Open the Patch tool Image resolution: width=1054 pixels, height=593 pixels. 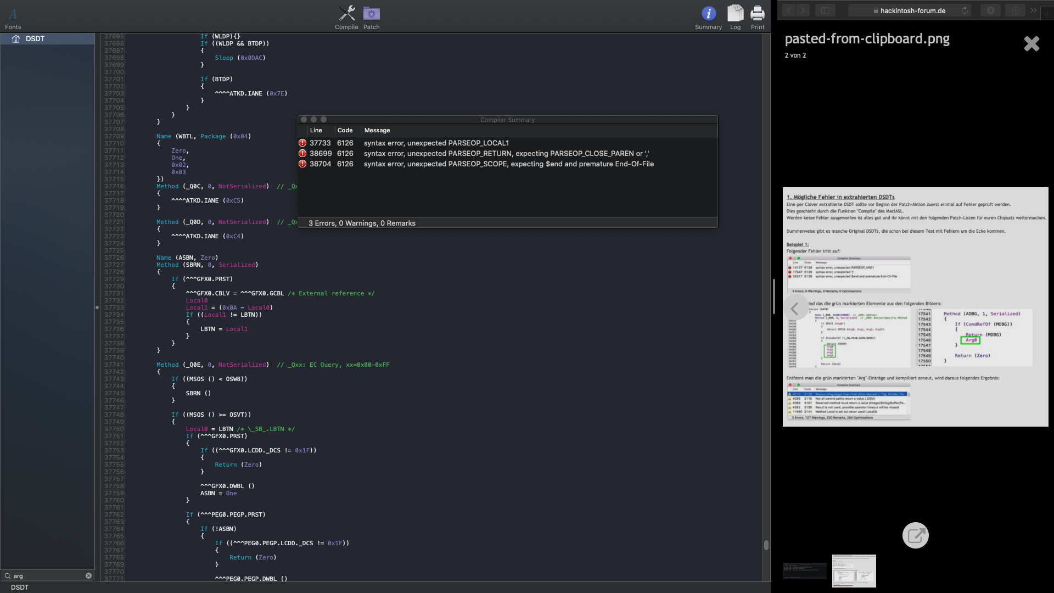click(x=371, y=13)
